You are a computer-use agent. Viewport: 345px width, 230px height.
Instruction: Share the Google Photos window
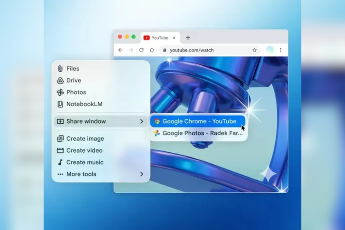point(198,133)
